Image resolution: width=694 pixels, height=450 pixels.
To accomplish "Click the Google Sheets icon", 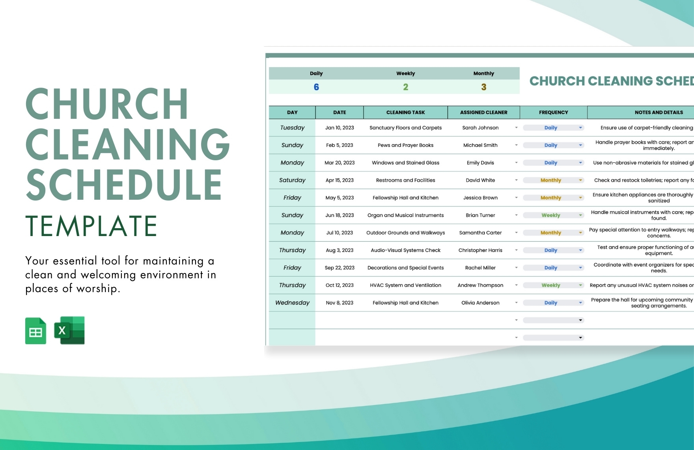I will (x=35, y=331).
